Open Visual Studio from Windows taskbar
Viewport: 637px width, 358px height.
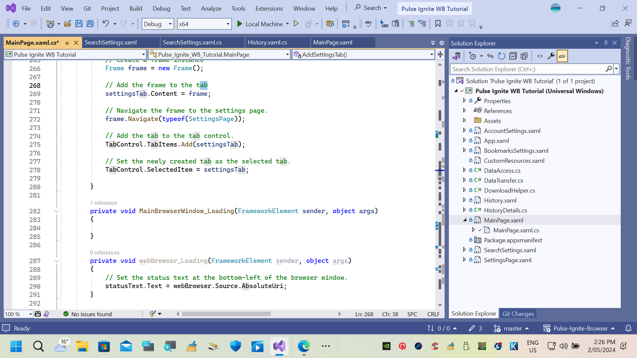click(279, 346)
